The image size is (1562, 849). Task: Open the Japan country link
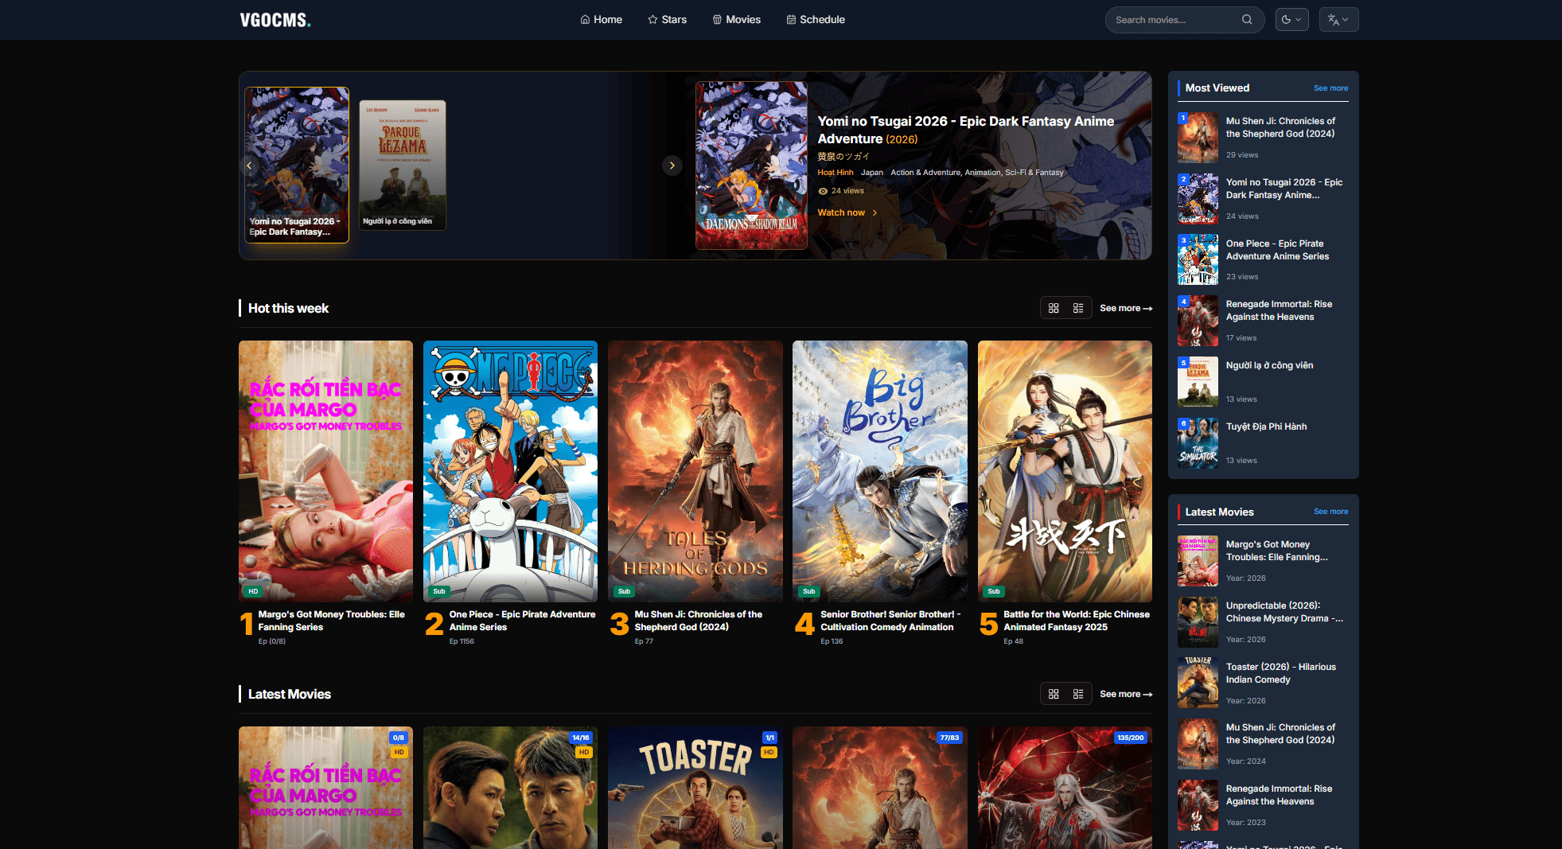(x=872, y=173)
